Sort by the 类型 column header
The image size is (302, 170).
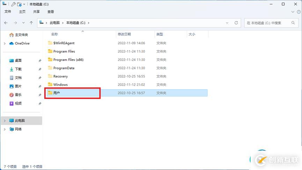point(160,34)
